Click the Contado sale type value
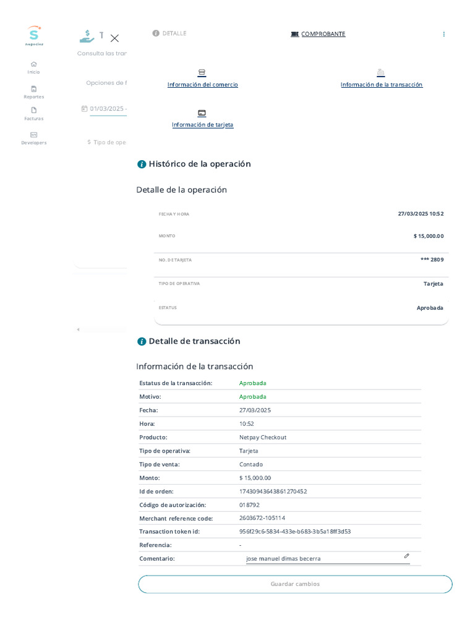This screenshot has height=633, width=475. click(x=251, y=464)
